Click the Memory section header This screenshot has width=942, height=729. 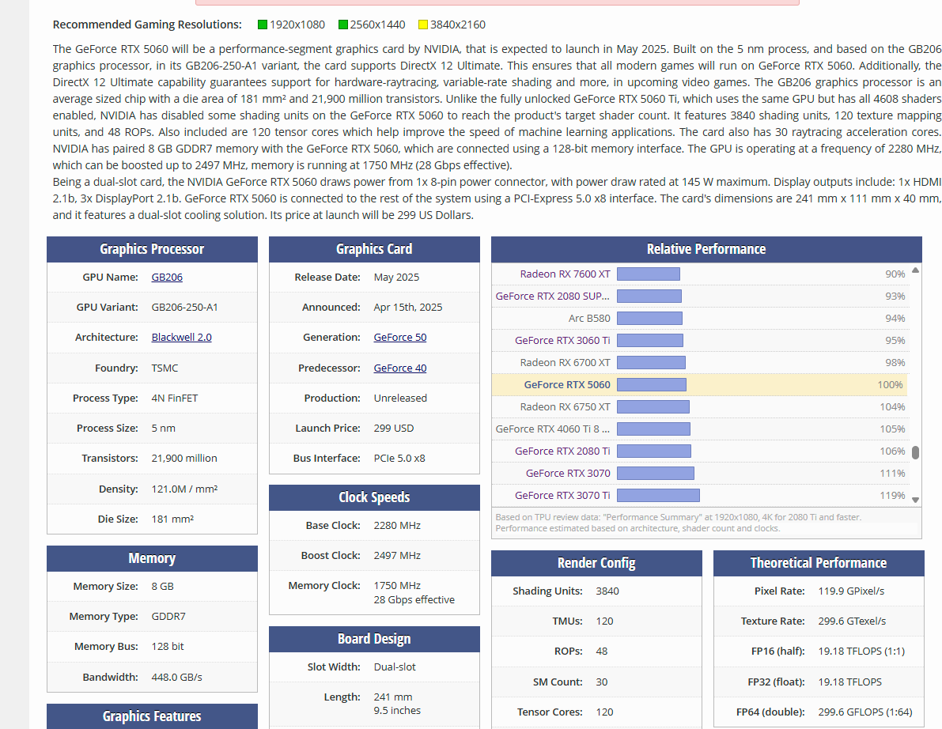152,558
